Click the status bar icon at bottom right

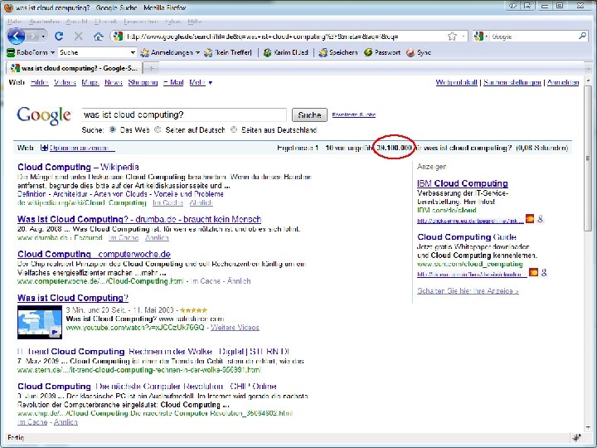(576, 437)
